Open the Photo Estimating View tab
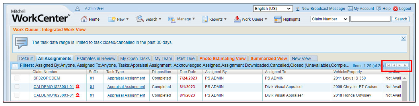The width and height of the screenshot is (419, 106). tap(223, 58)
